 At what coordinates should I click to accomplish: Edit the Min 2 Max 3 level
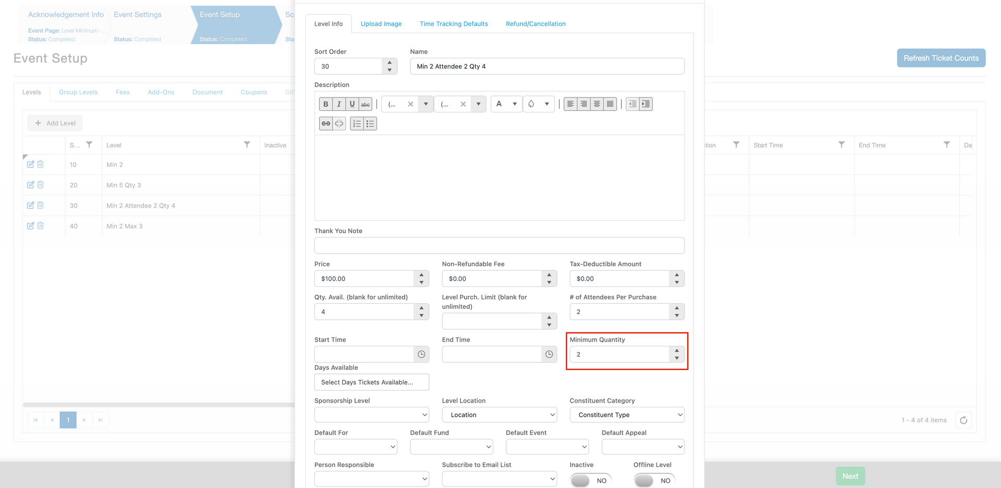[31, 226]
